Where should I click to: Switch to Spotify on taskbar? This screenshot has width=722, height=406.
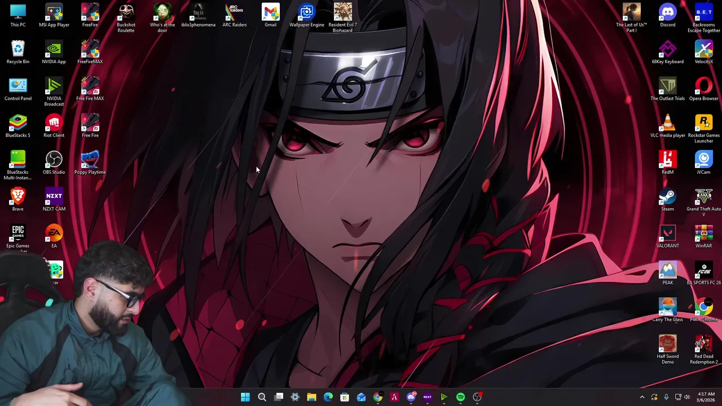461,397
